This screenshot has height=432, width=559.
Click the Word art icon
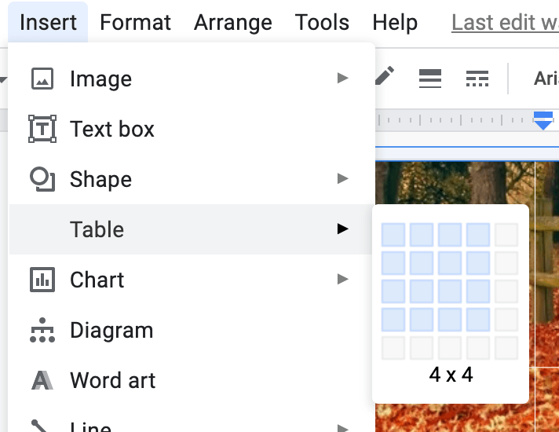[x=42, y=380]
